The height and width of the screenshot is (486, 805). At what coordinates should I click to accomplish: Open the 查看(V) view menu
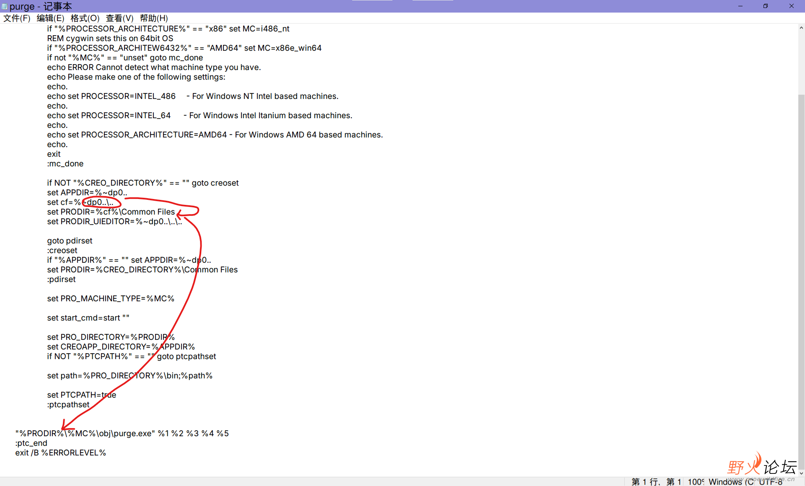[119, 18]
